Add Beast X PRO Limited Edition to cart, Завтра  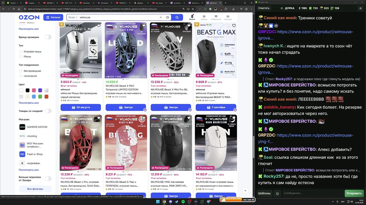click(x=126, y=107)
